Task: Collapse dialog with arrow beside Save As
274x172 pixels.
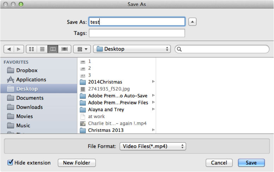Action: click(x=192, y=22)
